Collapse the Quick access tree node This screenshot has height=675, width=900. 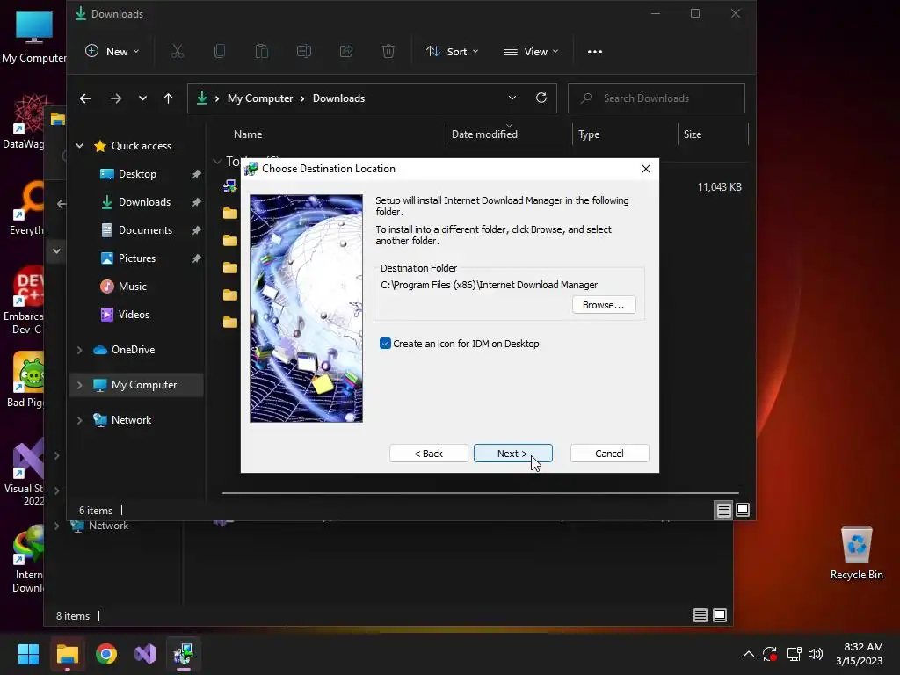80,146
